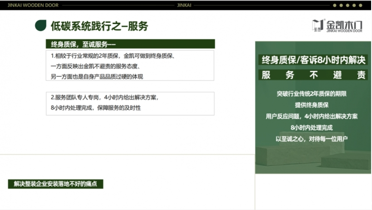Select the 突破行业传统2年质保的期限 line
This screenshot has height=210, width=372.
click(x=312, y=94)
